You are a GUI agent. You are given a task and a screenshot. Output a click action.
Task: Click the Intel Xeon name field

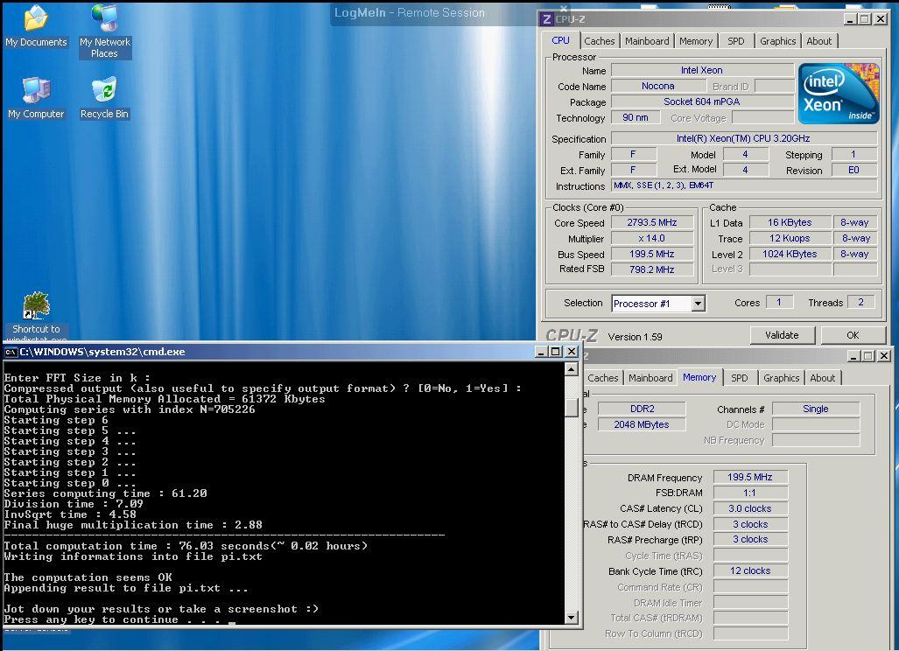pos(702,71)
